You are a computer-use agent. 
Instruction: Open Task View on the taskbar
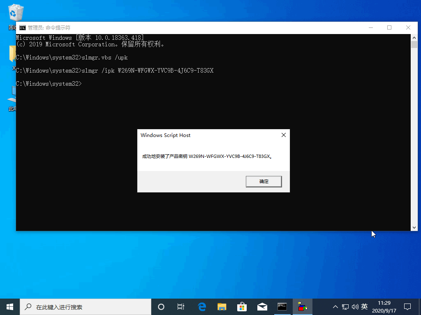tap(180, 306)
